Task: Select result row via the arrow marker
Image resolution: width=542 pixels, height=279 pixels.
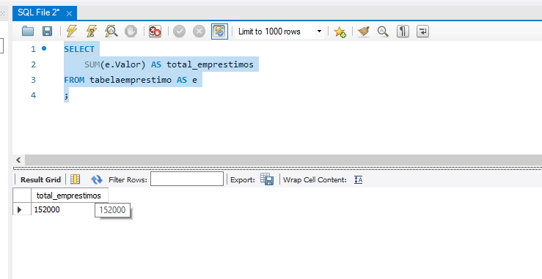Action: pos(20,209)
